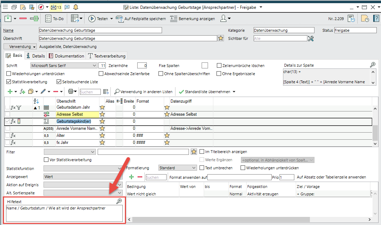The width and height of the screenshot is (381, 225).
Task: Click into the Hilfetext text box
Action: (64, 213)
